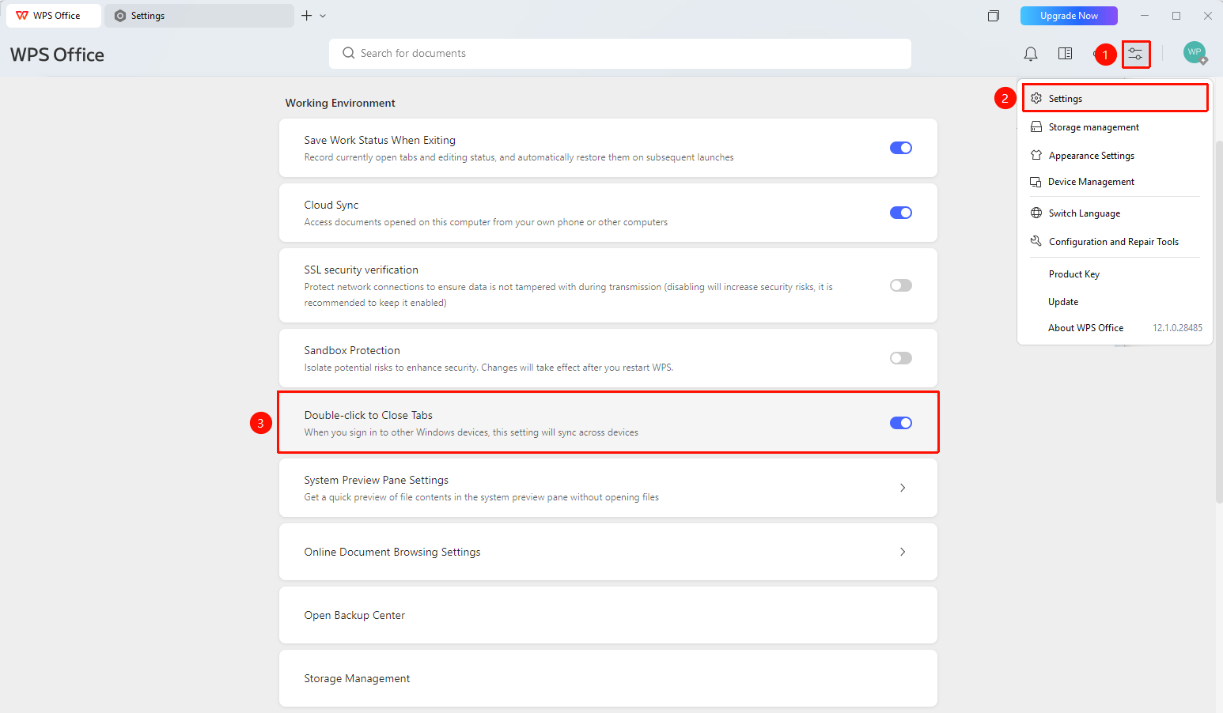Choose Switch Language menu entry
1223x713 pixels.
coord(1115,213)
